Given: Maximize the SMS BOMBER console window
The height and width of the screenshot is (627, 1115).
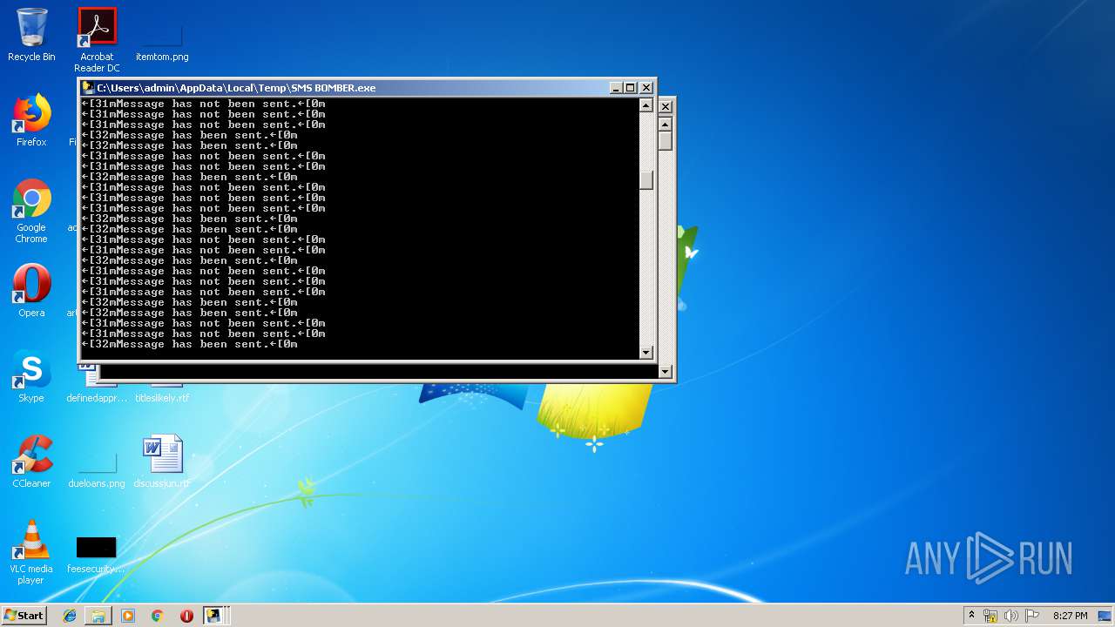Looking at the screenshot, I should click(x=631, y=88).
